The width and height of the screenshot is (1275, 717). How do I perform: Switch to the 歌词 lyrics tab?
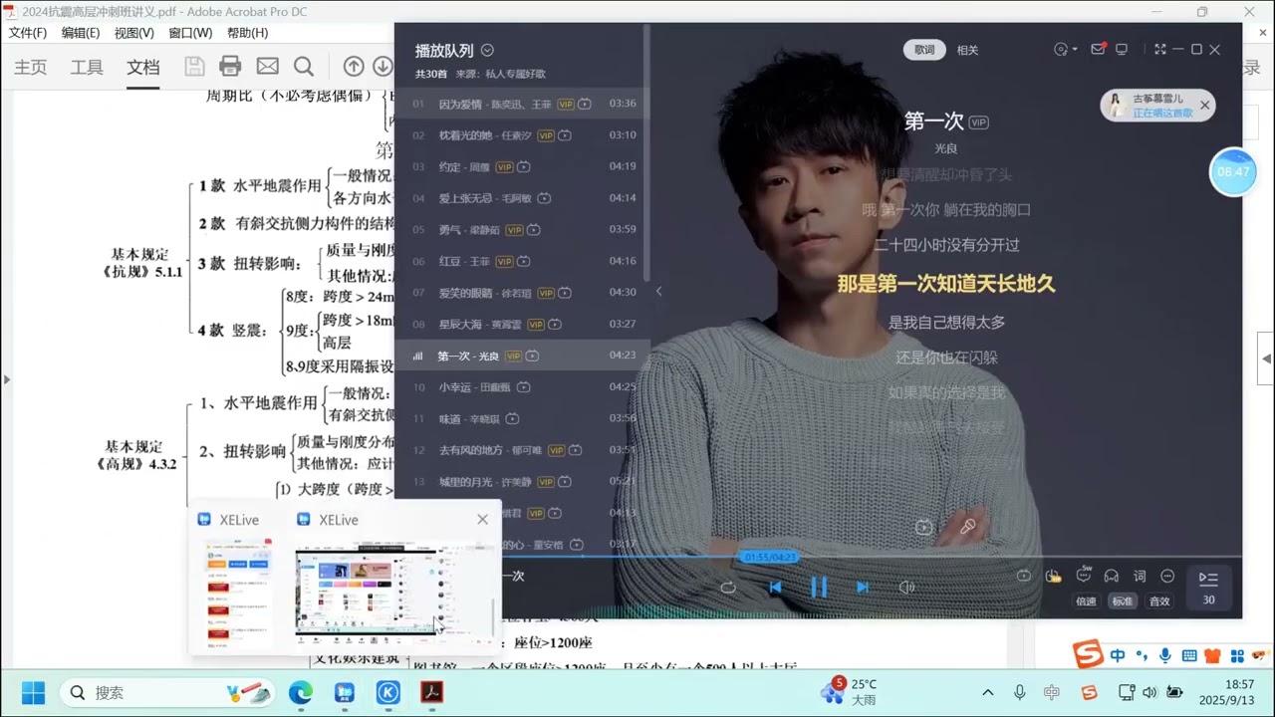[924, 50]
